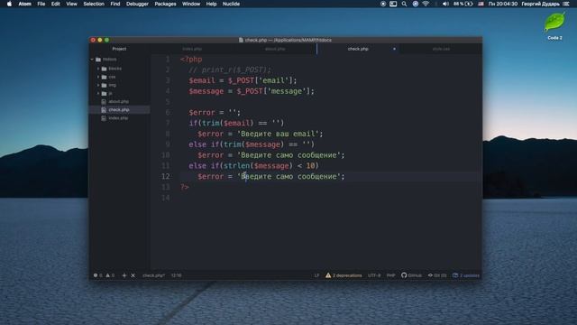Viewport: 577px width, 325px height.
Task: Select check.php in the project tree
Action: (x=120, y=110)
